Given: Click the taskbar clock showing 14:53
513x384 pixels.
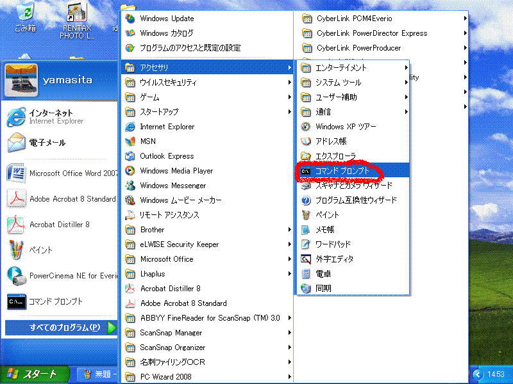Looking at the screenshot, I should [x=496, y=374].
